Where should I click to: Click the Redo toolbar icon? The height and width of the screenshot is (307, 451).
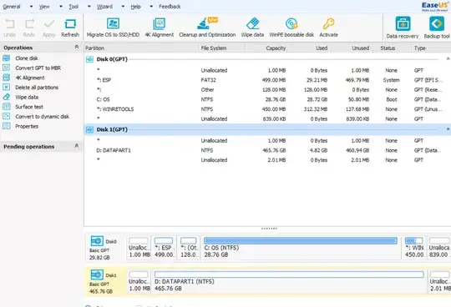(29, 24)
